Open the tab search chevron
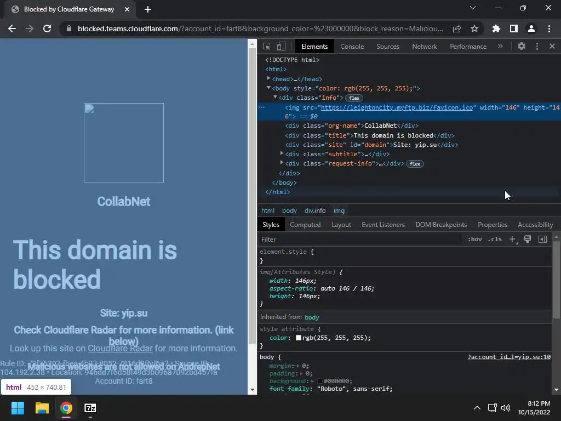 473,8
